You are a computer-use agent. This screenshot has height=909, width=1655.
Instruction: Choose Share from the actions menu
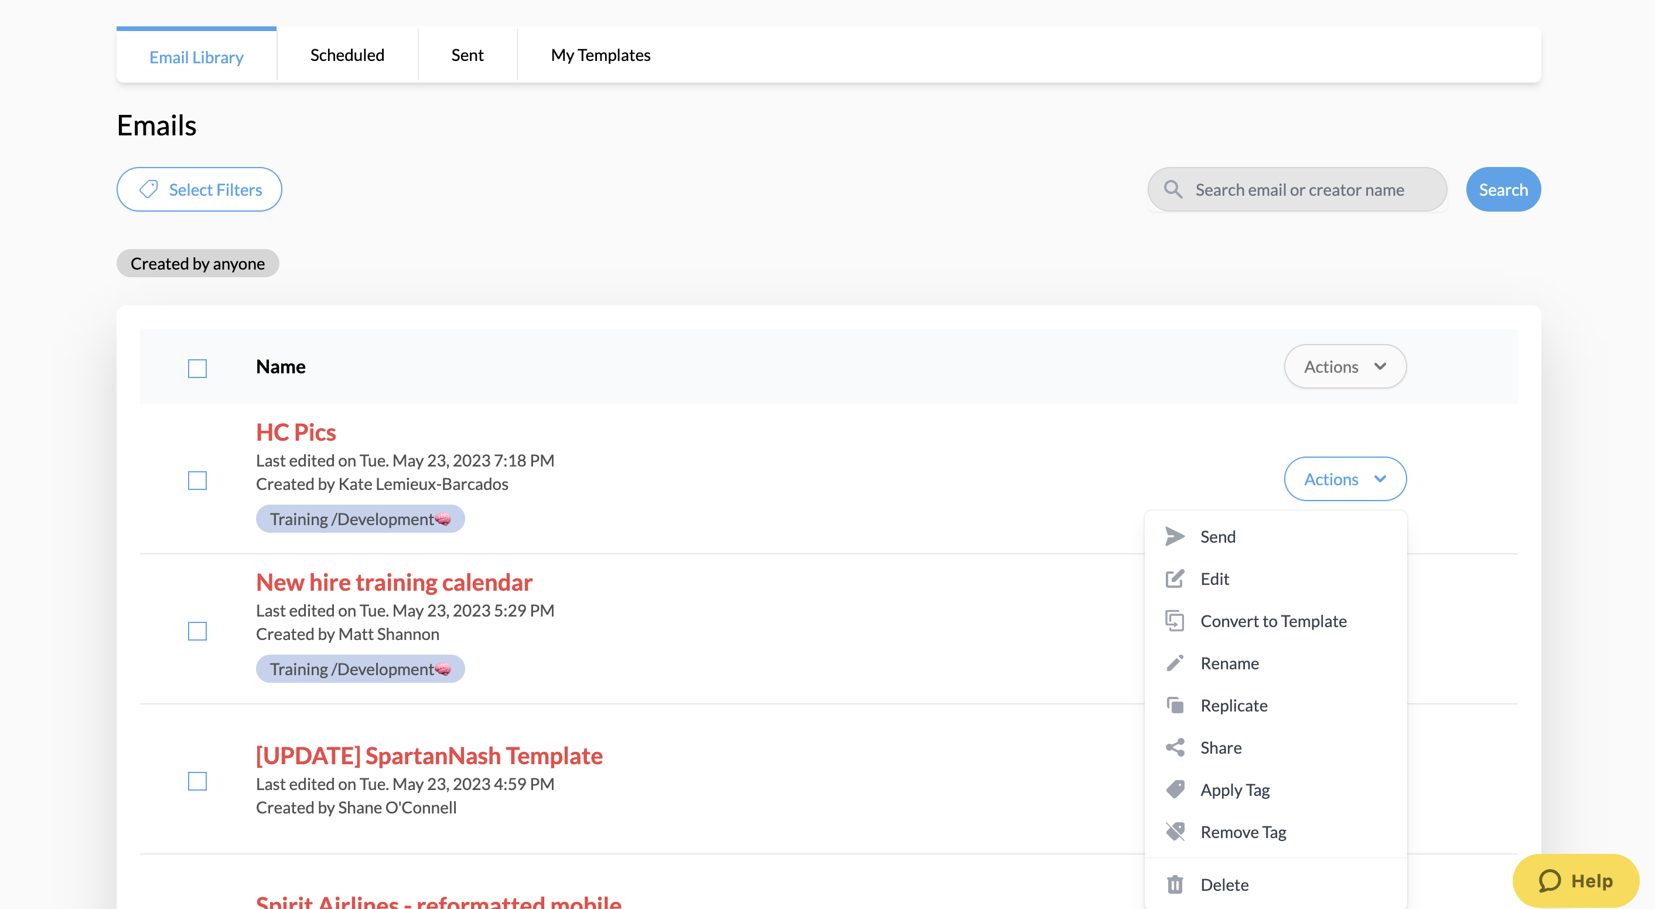(x=1275, y=747)
